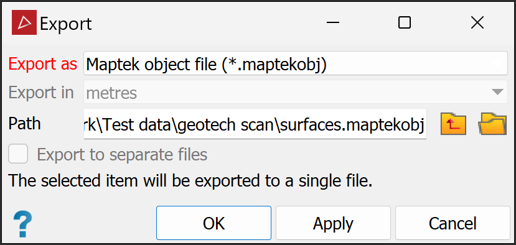Click the 'Path' label

point(25,124)
